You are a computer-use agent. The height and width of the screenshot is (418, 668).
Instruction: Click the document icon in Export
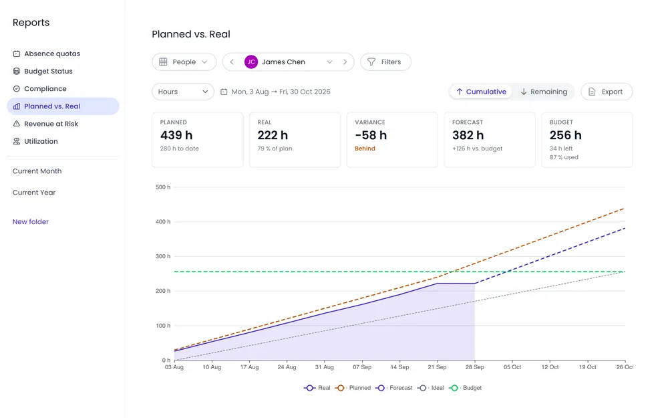pos(592,92)
